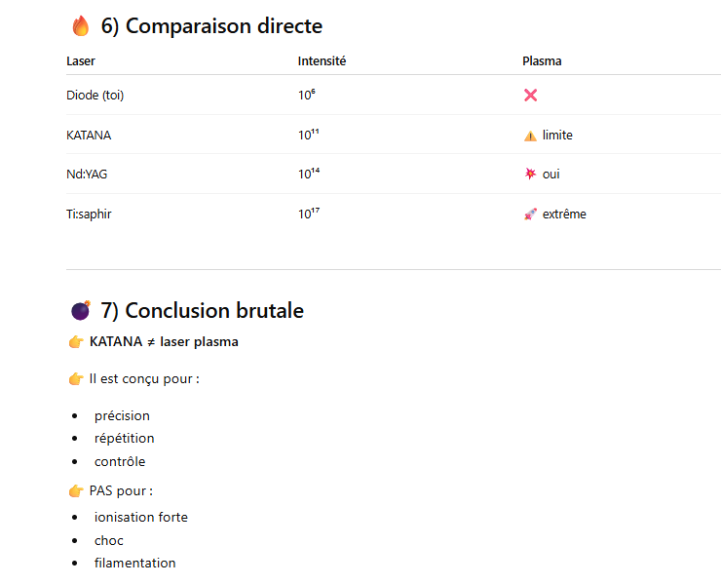Click the explosion icon next to oui
The height and width of the screenshot is (585, 721).
530,175
